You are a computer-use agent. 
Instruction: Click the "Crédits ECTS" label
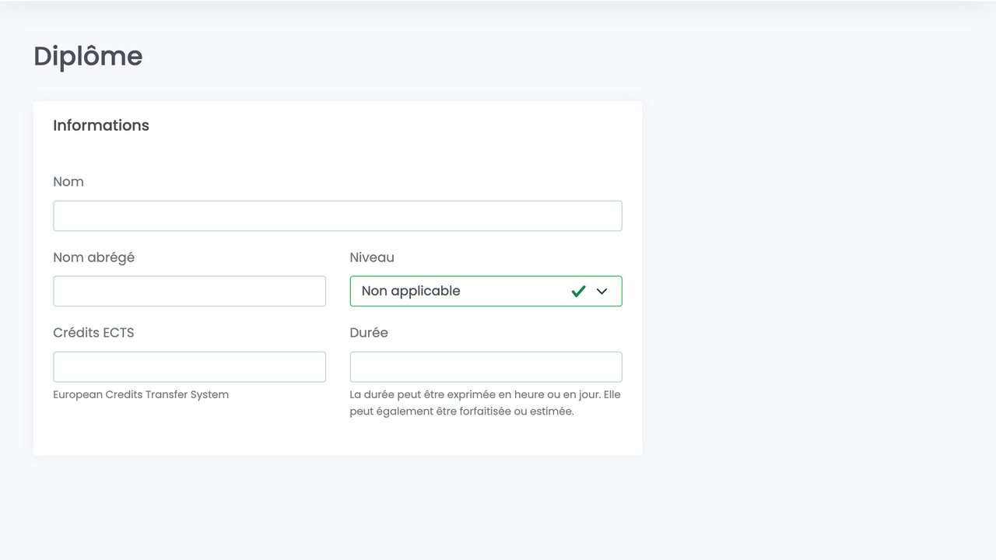click(93, 332)
